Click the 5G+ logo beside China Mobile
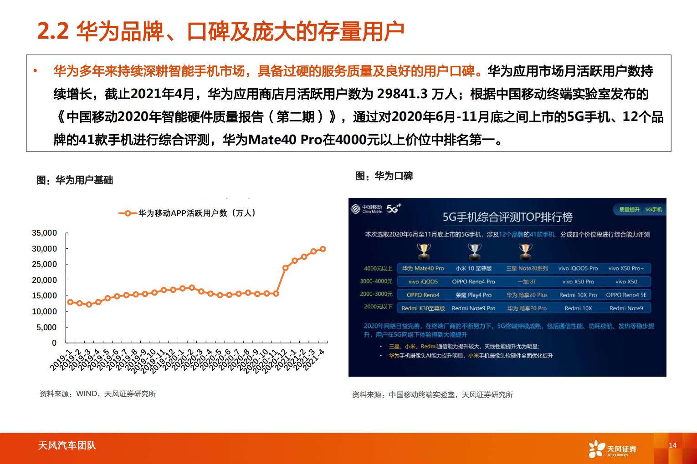The height and width of the screenshot is (464, 697). (393, 208)
